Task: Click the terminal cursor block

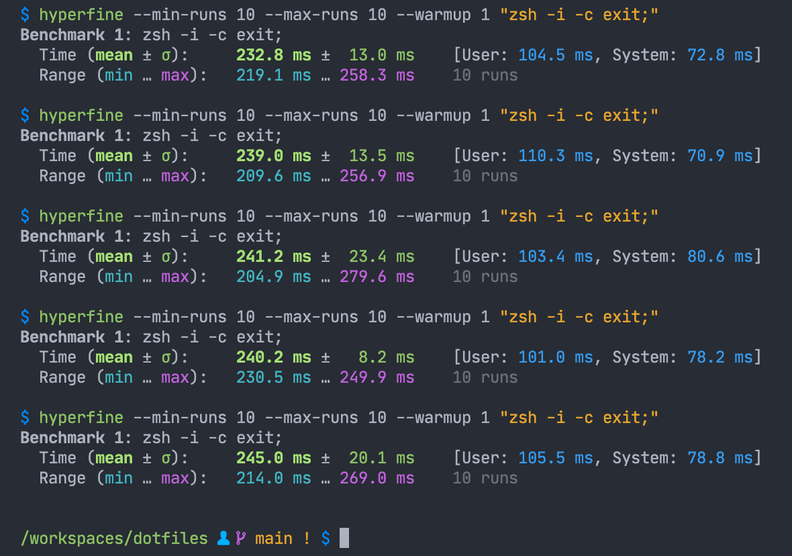Action: pyautogui.click(x=344, y=538)
